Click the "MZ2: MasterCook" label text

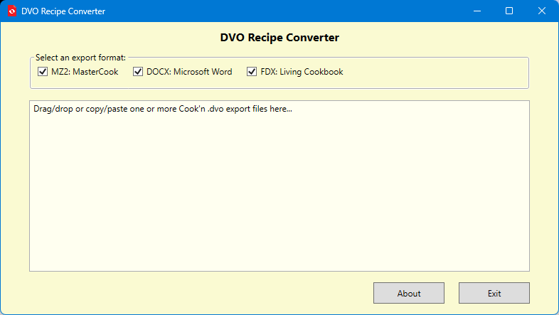pos(85,72)
